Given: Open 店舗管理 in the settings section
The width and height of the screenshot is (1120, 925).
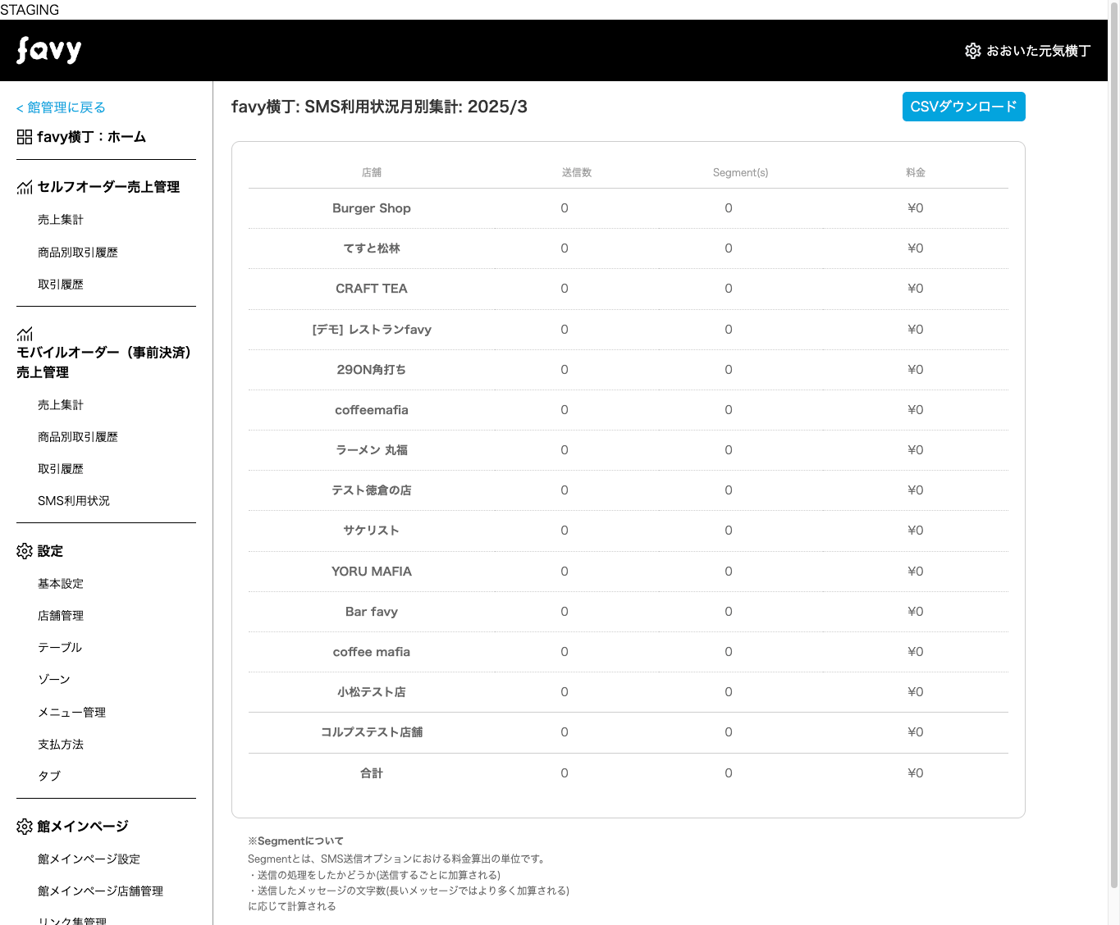Looking at the screenshot, I should 61,616.
